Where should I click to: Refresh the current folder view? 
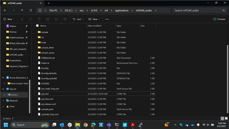coord(31,10)
